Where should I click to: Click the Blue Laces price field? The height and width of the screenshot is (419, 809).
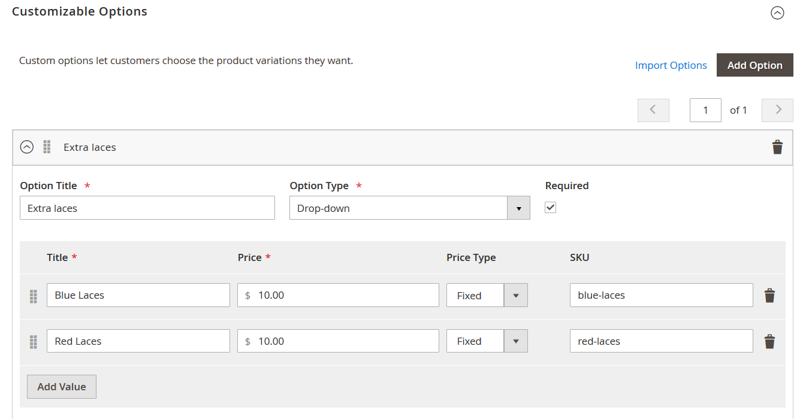338,295
